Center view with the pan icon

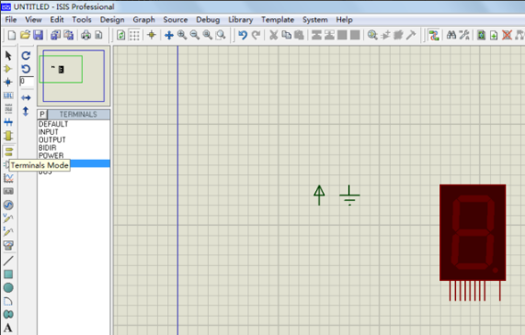pos(169,35)
